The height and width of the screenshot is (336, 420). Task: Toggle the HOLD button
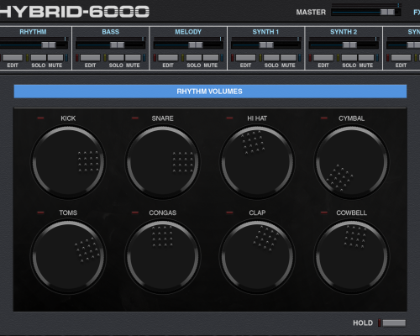(x=394, y=323)
